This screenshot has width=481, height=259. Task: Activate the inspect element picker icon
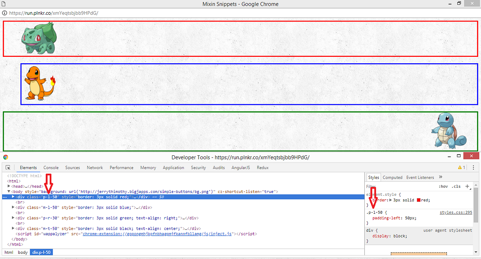(8, 168)
